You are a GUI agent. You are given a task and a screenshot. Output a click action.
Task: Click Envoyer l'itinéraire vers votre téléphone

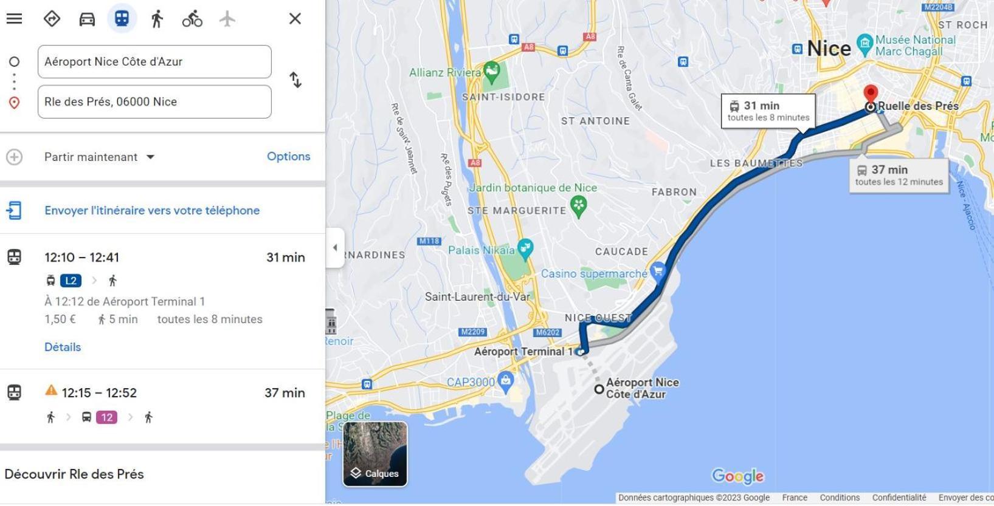click(x=152, y=211)
